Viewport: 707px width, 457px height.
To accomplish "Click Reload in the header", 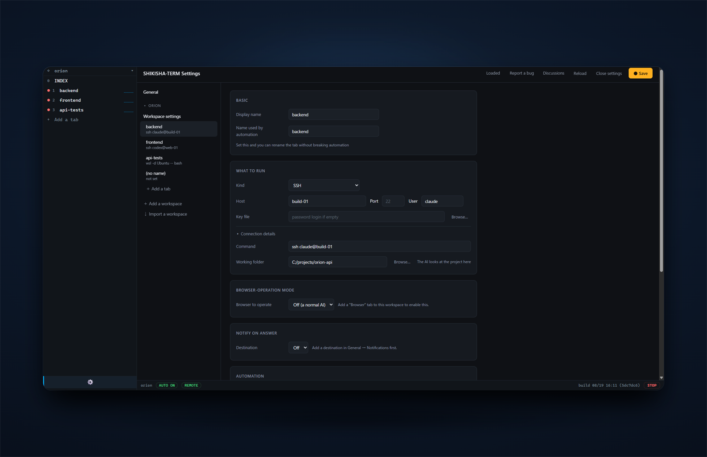I will tap(580, 73).
